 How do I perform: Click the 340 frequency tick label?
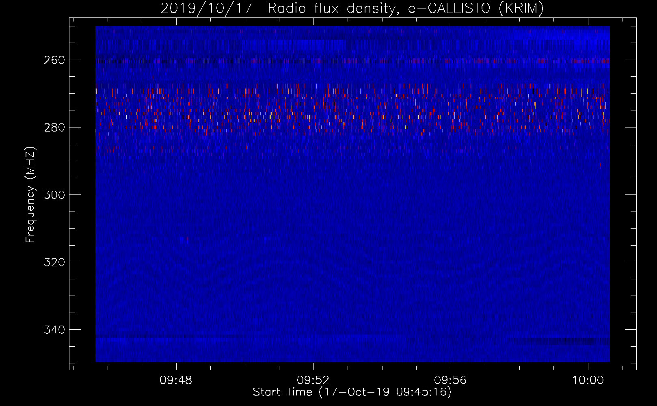pos(54,330)
